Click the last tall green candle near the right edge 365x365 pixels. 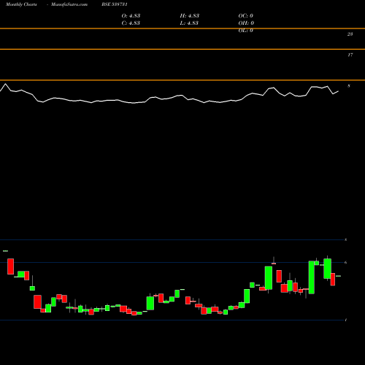click(327, 269)
